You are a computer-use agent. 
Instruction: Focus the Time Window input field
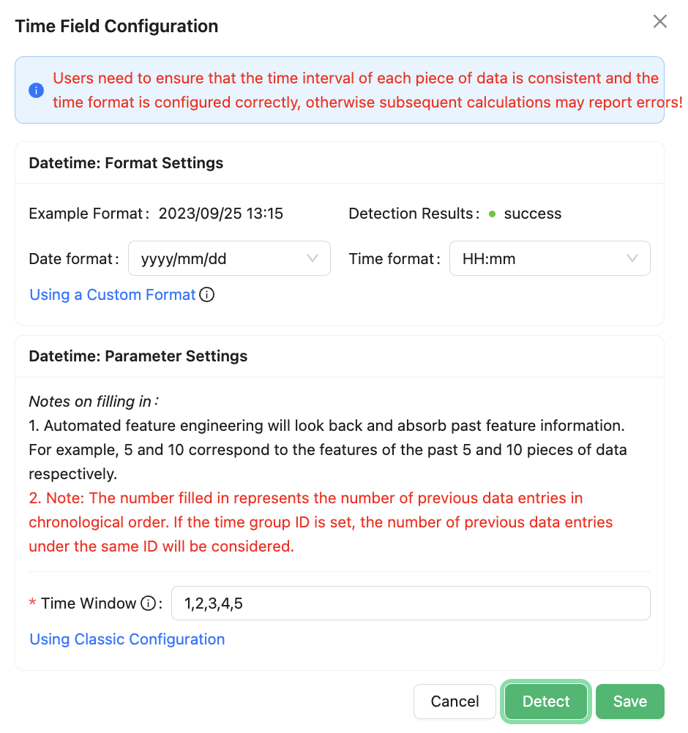(410, 604)
